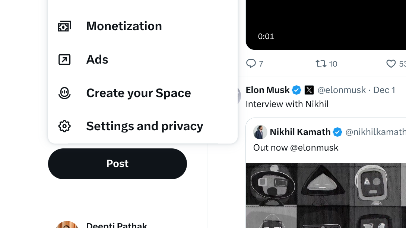Click the X logo badge beside @elonmusk
The width and height of the screenshot is (406, 228).
(x=309, y=90)
